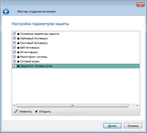147x133 pixels.
Task: Click the lock icon beside Мониторинг системы
Action: pos(18,57)
